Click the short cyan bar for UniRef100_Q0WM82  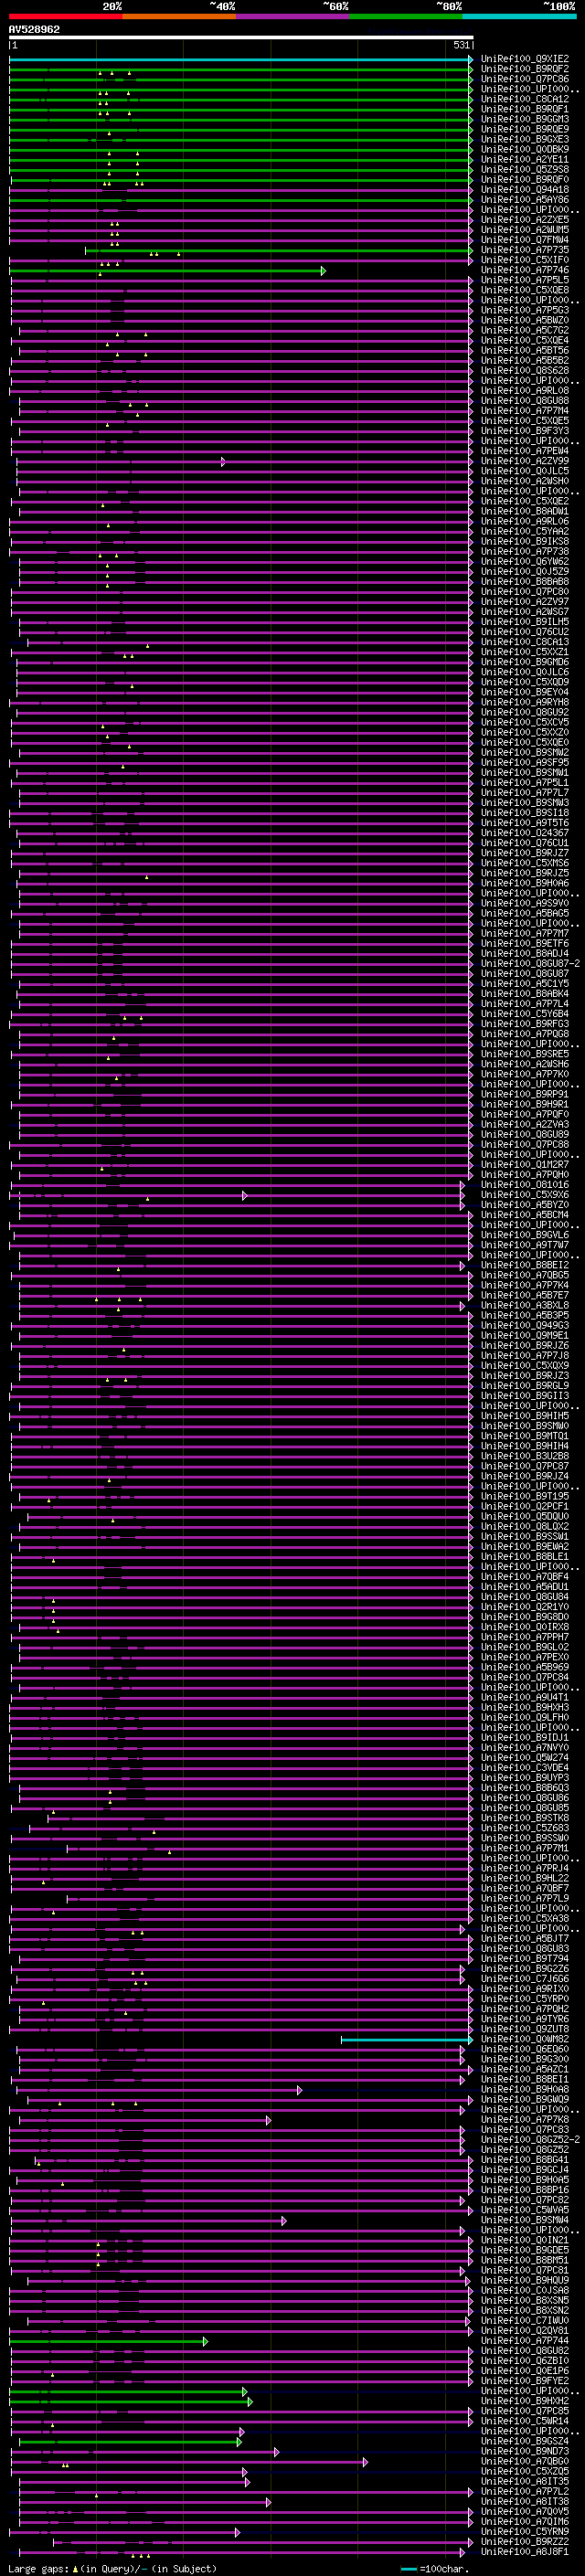click(x=407, y=2039)
